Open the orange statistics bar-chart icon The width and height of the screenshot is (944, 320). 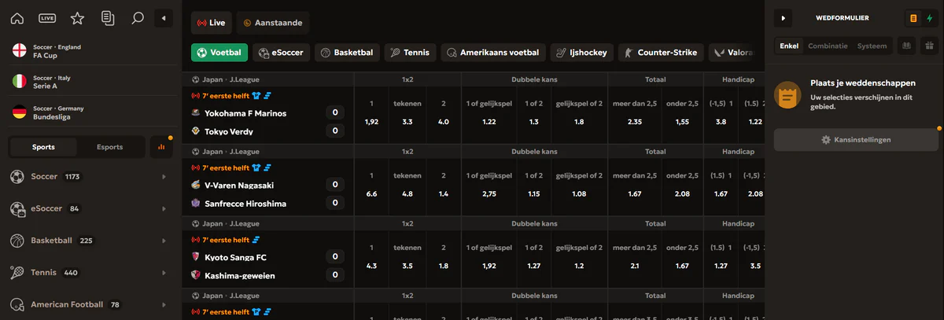[161, 146]
